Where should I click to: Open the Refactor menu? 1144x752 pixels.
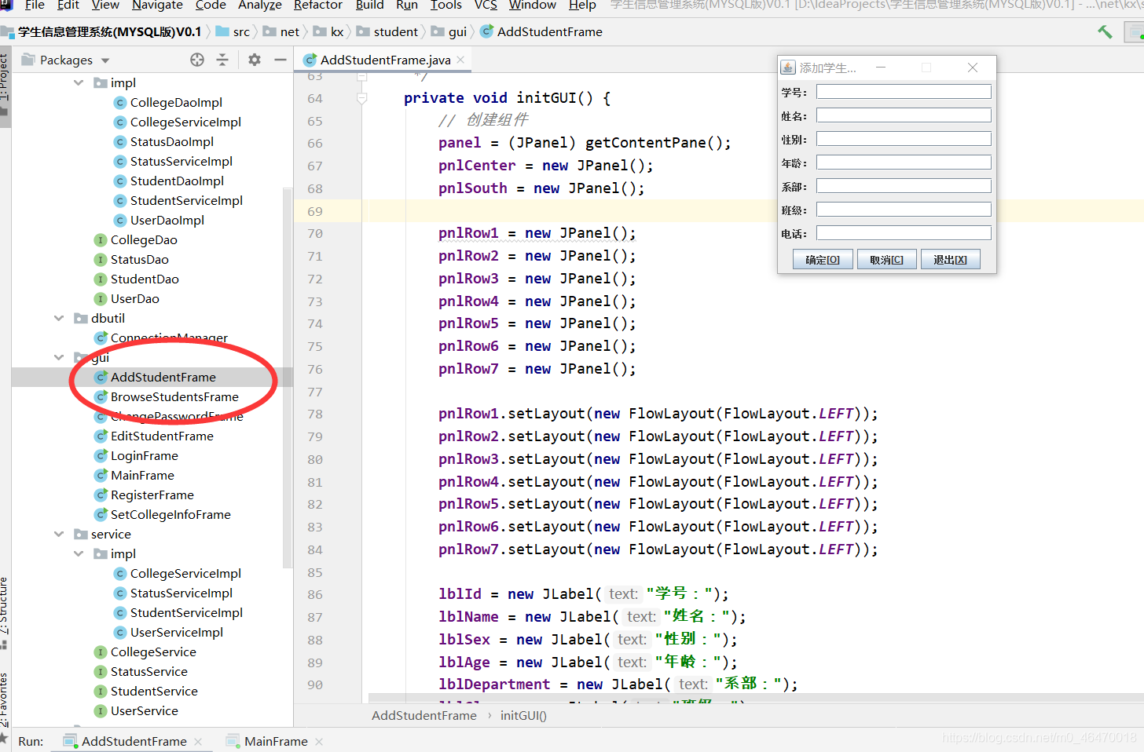point(317,5)
